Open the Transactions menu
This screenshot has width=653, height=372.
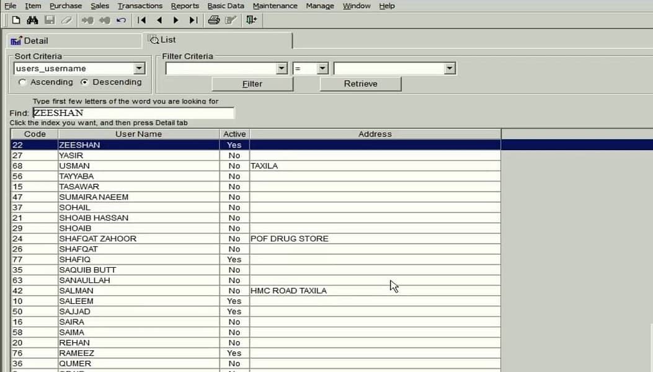click(140, 6)
